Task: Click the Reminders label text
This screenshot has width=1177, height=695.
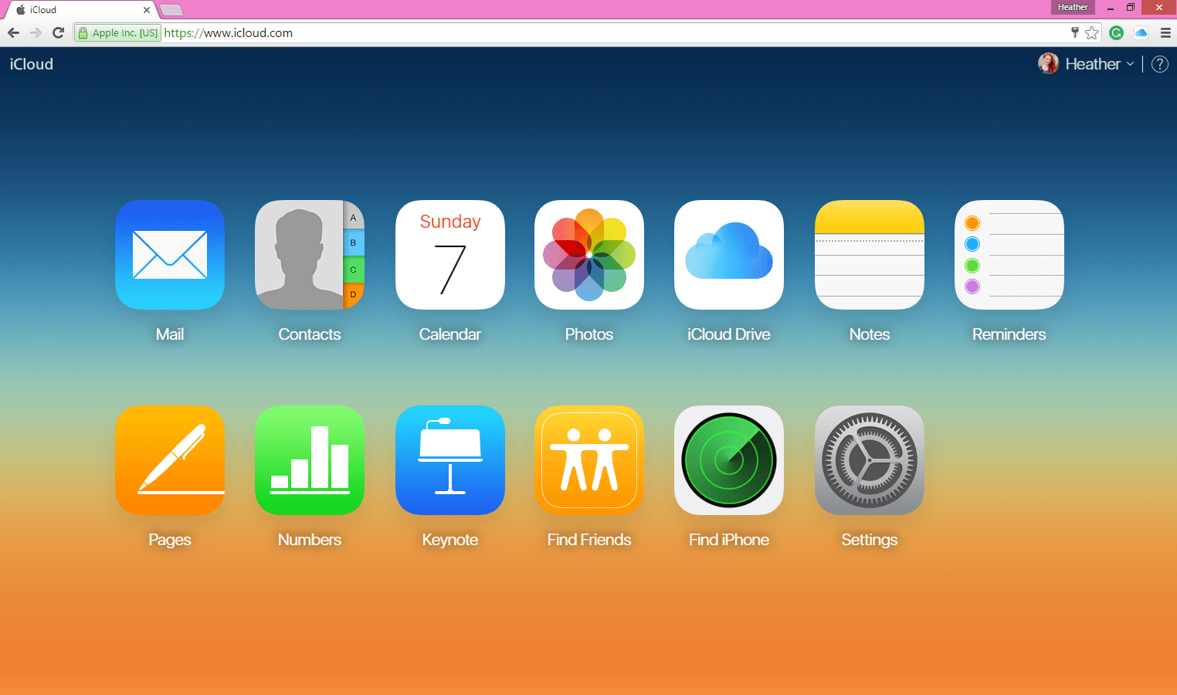Action: 1009,334
